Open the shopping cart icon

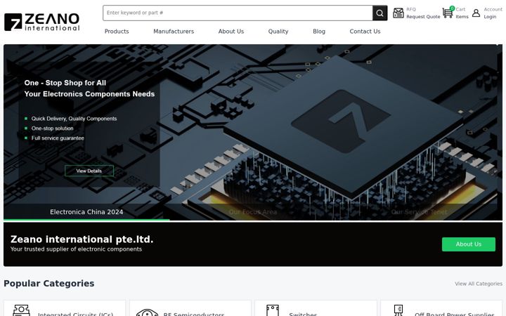[448, 13]
